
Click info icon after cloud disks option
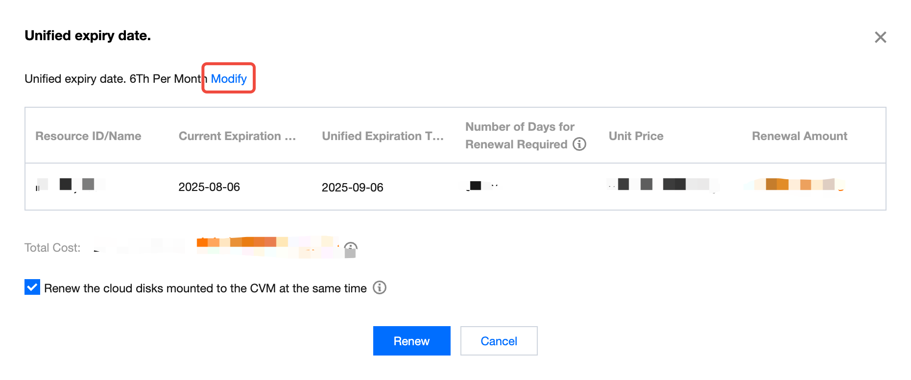click(380, 287)
